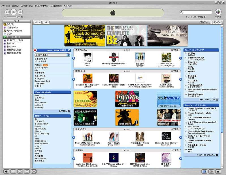Click the Browse eye icon
This screenshot has height=175, width=226.
(218, 12)
